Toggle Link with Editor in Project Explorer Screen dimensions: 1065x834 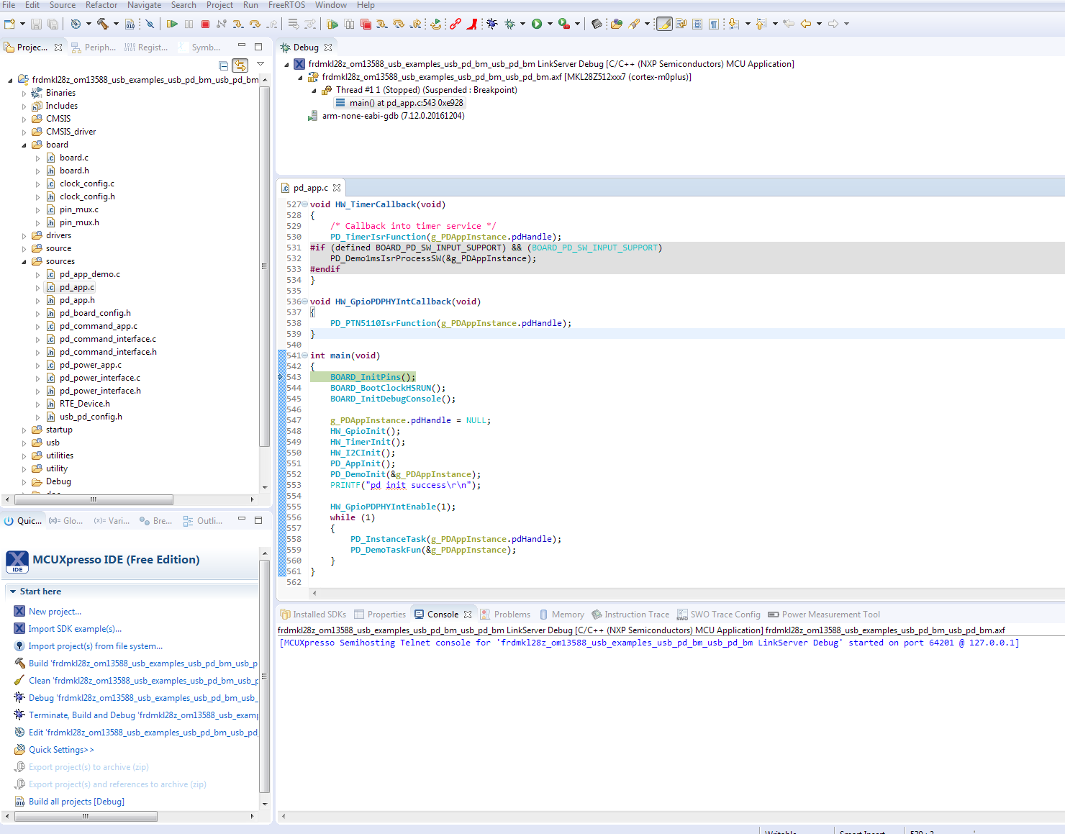[x=240, y=65]
